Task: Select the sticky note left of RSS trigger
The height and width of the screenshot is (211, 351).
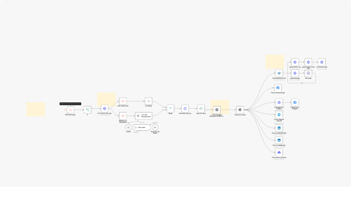Action: pyautogui.click(x=36, y=109)
